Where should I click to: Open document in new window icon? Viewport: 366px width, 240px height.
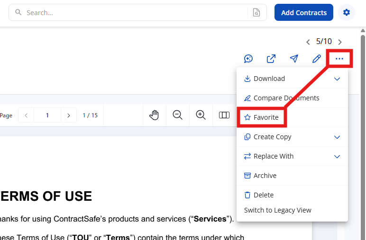(x=271, y=59)
